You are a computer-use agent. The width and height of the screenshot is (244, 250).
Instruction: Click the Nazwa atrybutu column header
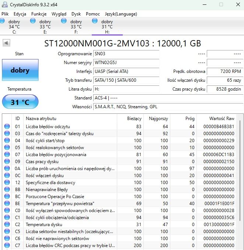click(41, 119)
